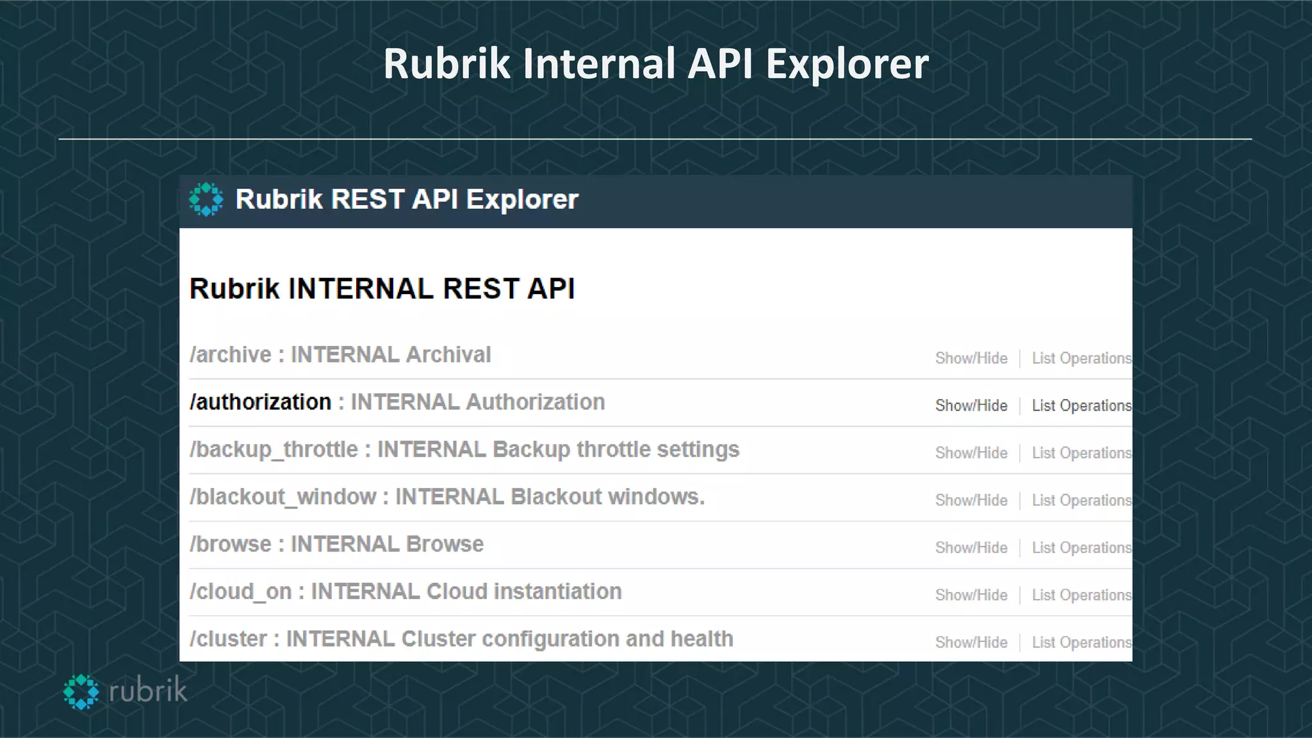The height and width of the screenshot is (738, 1312).
Task: Toggle Show/Hide for /cloud_on
Action: coord(971,595)
